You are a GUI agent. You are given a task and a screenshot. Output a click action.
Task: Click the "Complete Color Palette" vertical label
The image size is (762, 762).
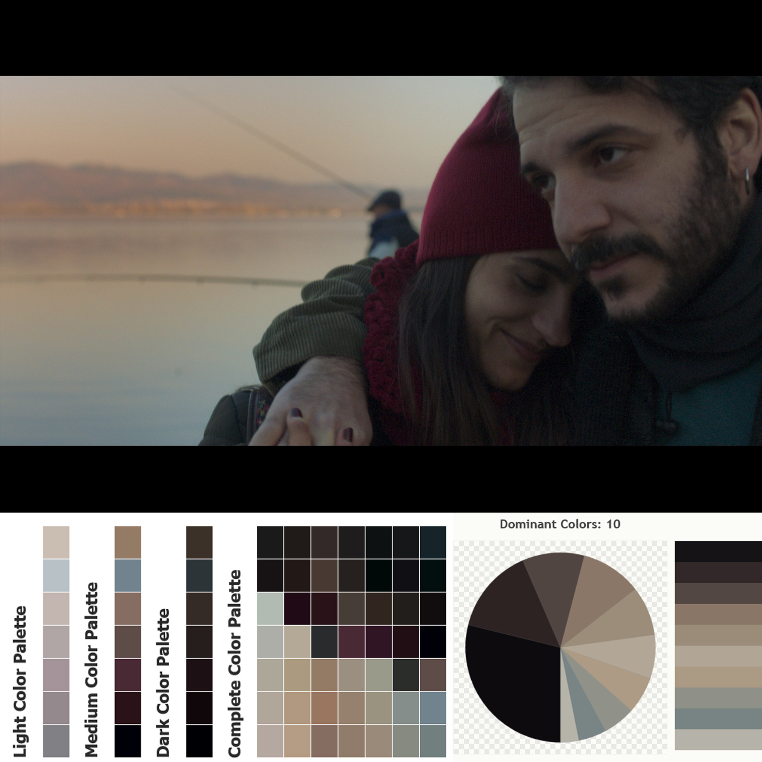234,664
